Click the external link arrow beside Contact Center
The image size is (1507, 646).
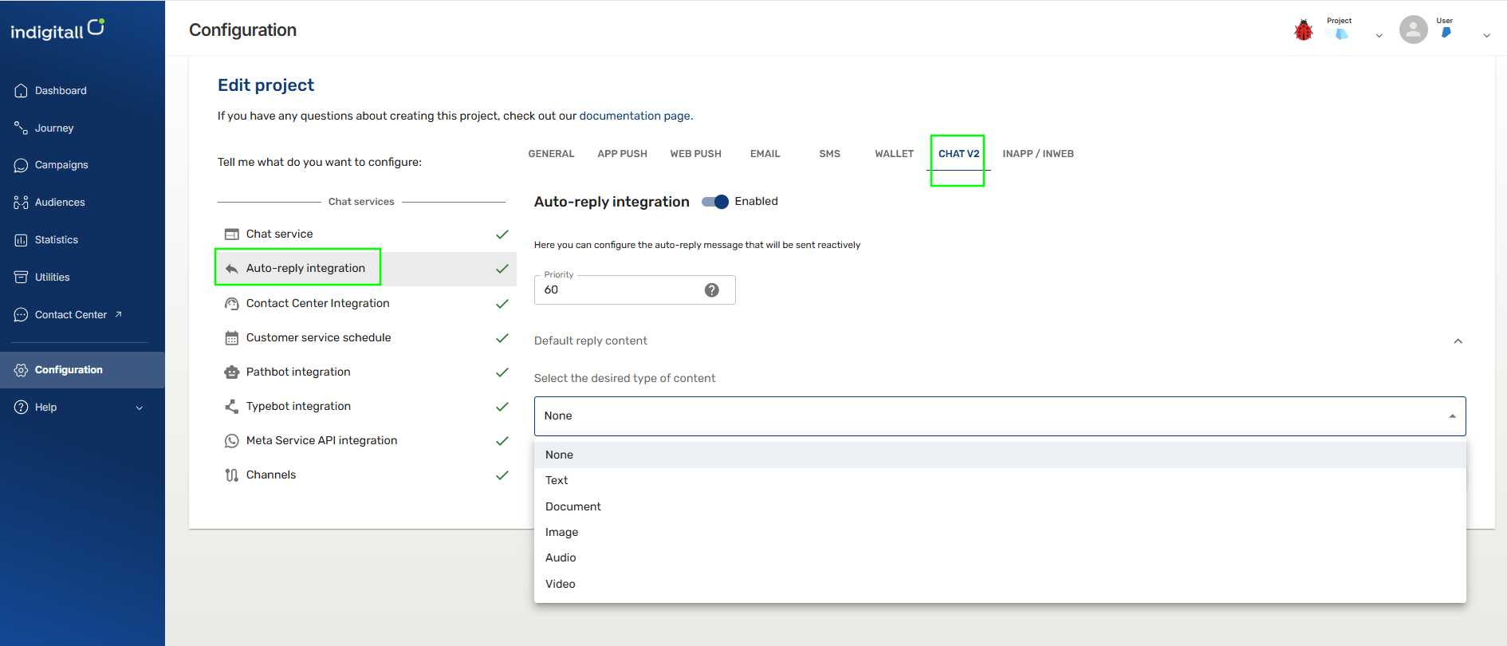coord(118,314)
